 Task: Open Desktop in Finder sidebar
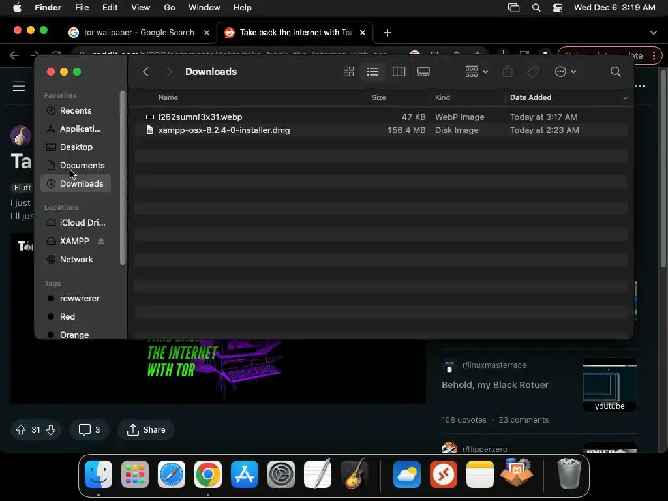tap(76, 147)
